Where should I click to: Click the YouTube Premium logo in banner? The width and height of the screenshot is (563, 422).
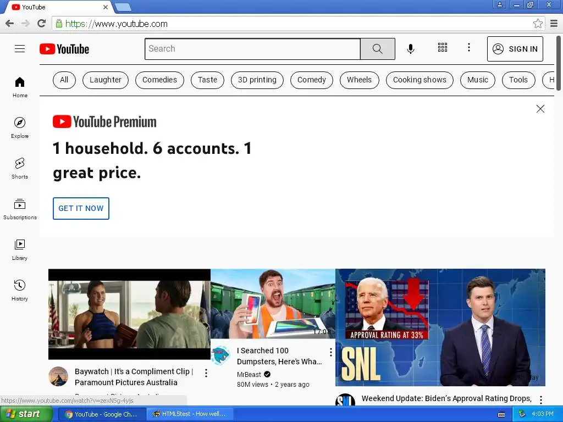click(104, 121)
